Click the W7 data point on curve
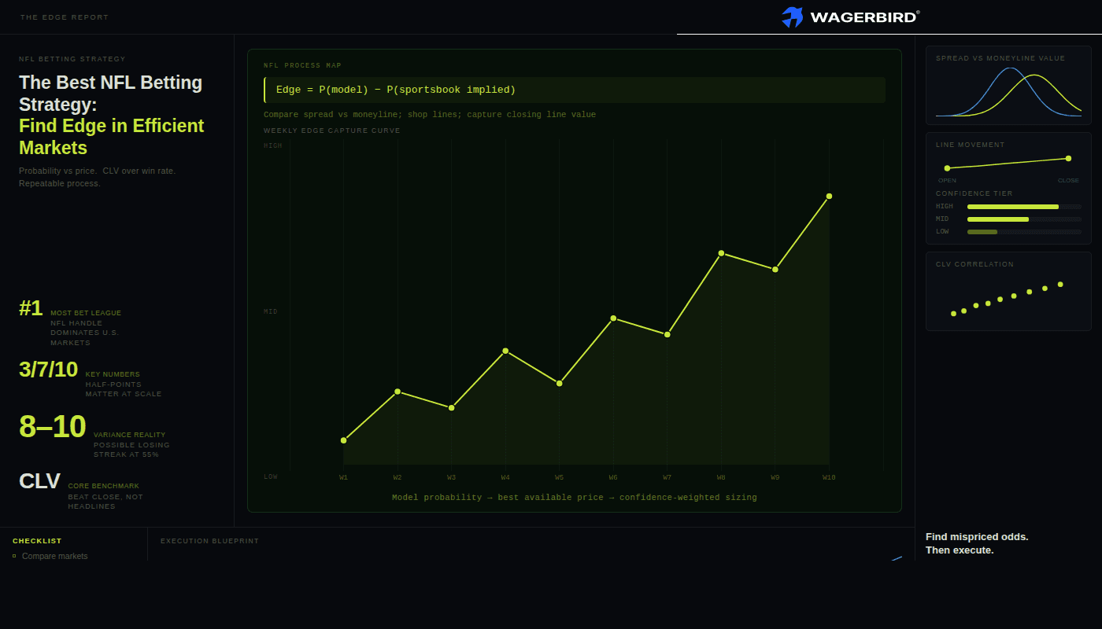 click(x=667, y=334)
